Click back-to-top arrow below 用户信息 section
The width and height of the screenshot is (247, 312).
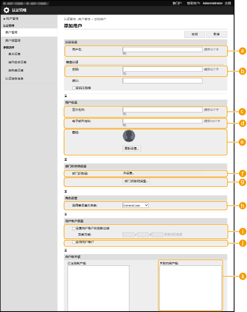66,160
